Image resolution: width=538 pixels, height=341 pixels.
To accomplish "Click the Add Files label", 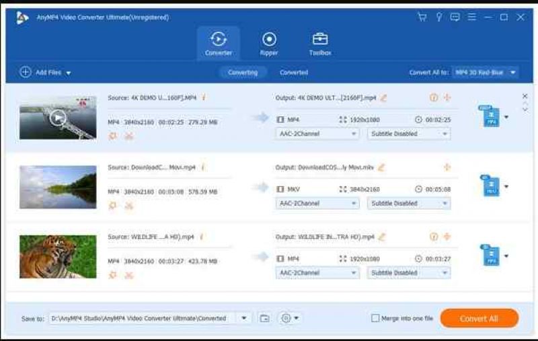I will (x=48, y=73).
